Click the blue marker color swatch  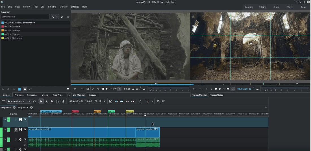coord(19,89)
